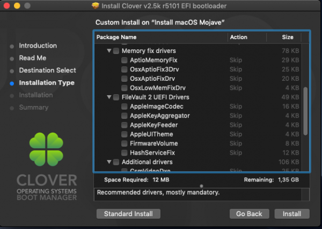Check the HashServiceFix checkbox
322x229 pixels.
125,153
